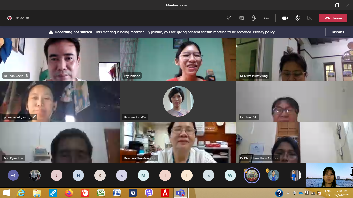The image size is (353, 198).
Task: Select the highlighted speaker avatar with purple ring
Action: click(x=252, y=175)
